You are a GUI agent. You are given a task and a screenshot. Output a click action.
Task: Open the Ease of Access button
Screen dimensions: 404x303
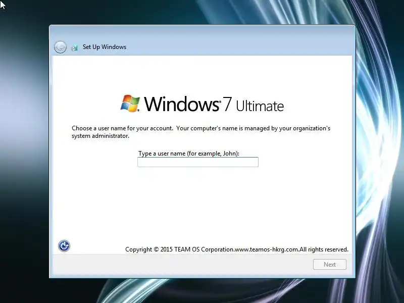point(64,246)
